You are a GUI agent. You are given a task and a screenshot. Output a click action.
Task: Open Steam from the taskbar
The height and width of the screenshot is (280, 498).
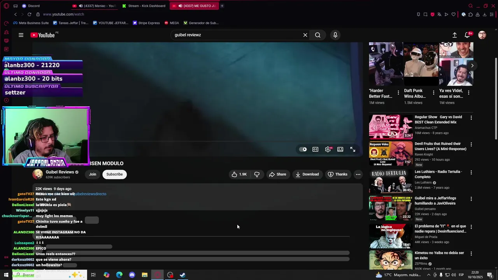pos(182,275)
